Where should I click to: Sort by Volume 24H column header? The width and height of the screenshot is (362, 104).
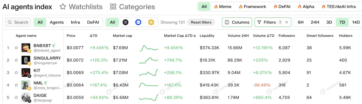[238, 36]
